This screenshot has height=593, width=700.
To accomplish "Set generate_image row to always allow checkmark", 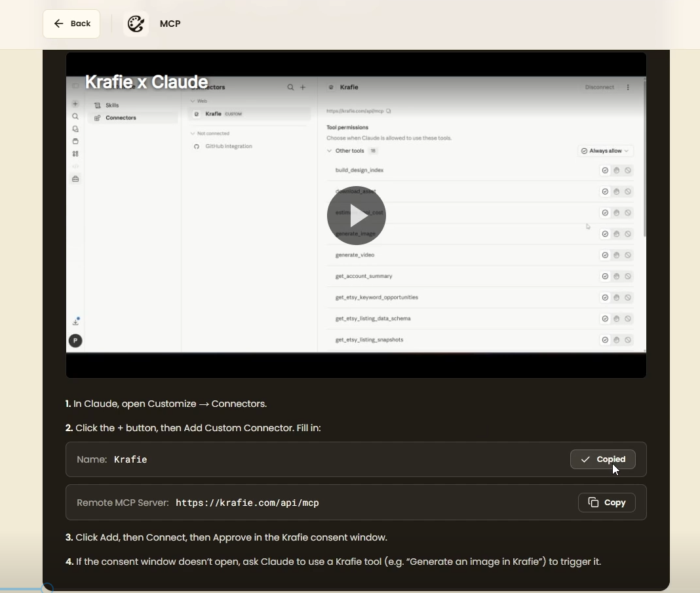I will point(605,234).
